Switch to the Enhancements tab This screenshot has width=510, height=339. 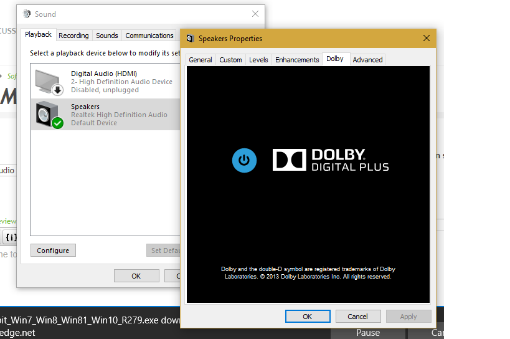tap(297, 60)
